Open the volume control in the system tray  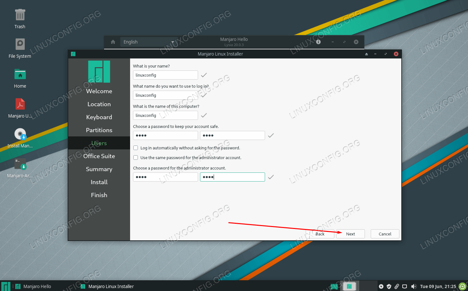click(x=414, y=286)
